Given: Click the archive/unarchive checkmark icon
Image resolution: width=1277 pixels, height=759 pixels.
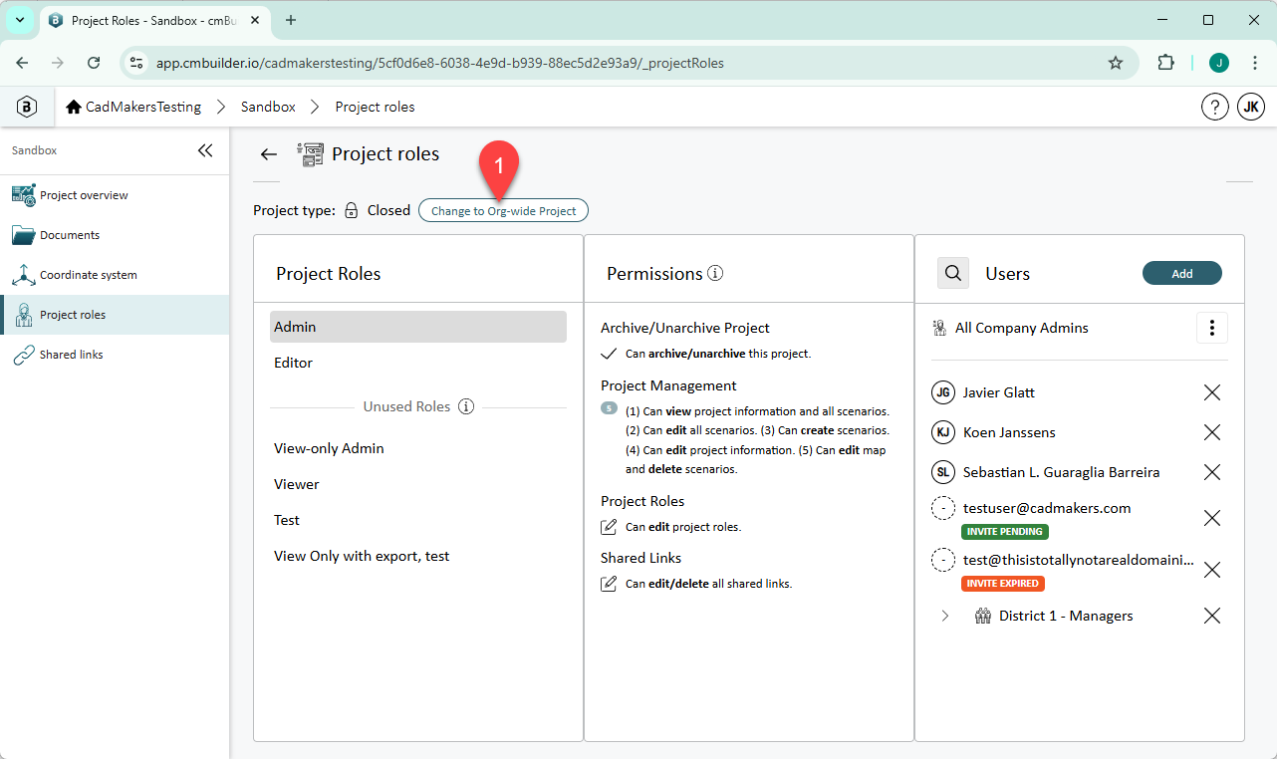Looking at the screenshot, I should [609, 354].
